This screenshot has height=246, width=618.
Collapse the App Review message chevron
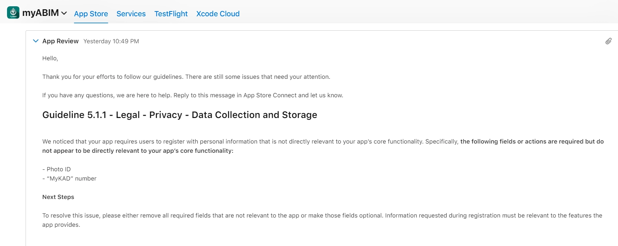36,41
